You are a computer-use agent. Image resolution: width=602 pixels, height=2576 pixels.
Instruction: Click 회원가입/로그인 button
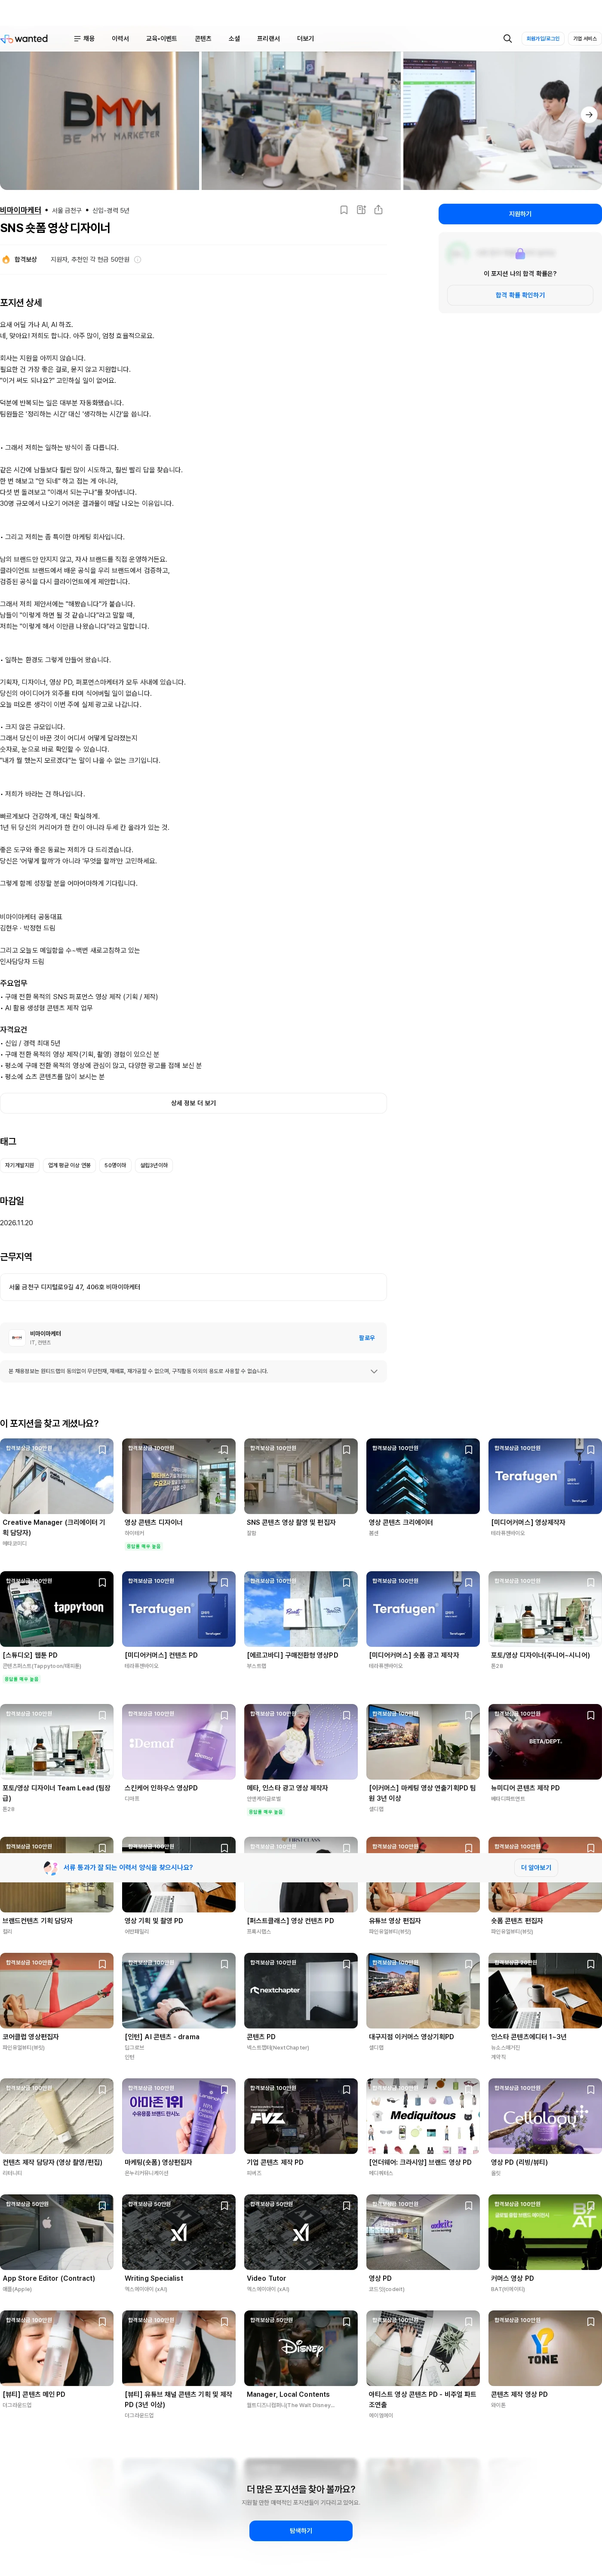tap(543, 39)
